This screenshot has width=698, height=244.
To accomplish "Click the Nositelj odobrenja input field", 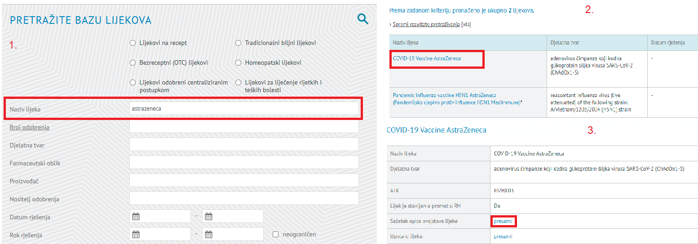I will pos(244,199).
